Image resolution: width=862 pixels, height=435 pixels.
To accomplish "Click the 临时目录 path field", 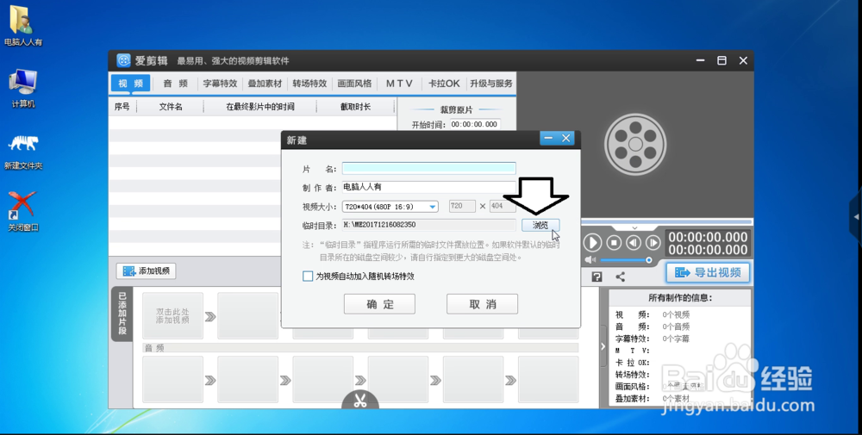I will pos(428,225).
